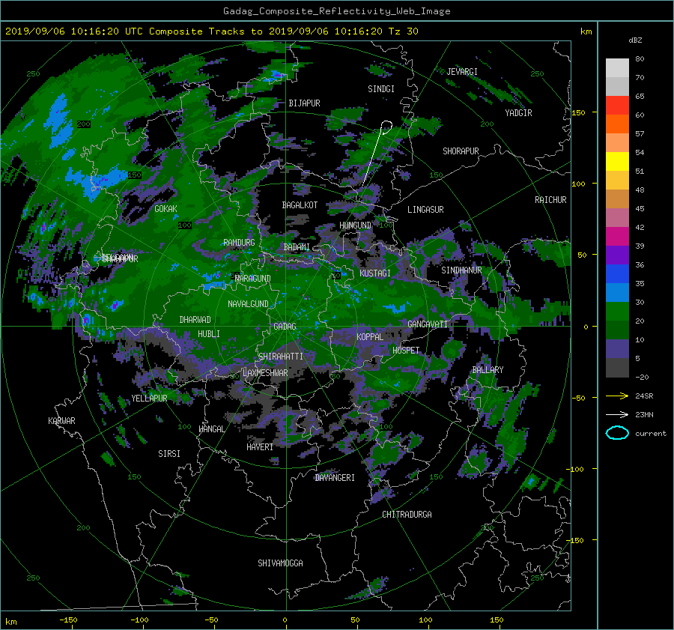Screen dimensions: 674x630
Task: Click the GADAG label at radar center
Action: pos(285,327)
